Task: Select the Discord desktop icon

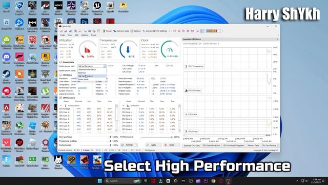Action: pyautogui.click(x=6, y=59)
